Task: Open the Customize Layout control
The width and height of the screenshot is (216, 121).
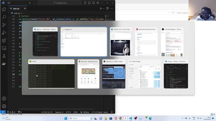Action: 98,3
